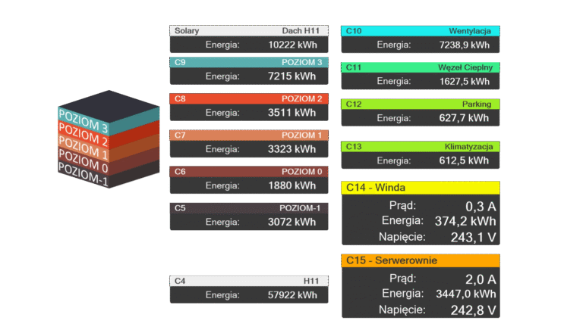The width and height of the screenshot is (583, 327).
Task: Click the green C12 Parking header
Action: point(420,104)
